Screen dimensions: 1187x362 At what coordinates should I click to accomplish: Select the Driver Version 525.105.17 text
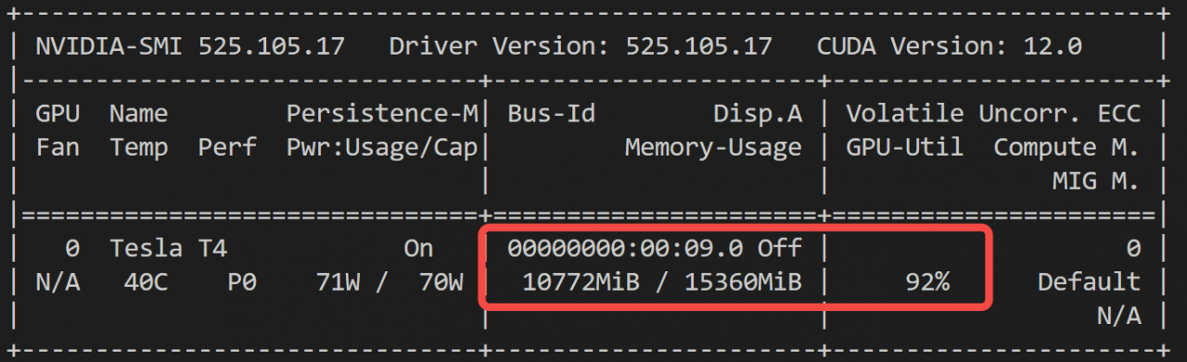pos(580,46)
